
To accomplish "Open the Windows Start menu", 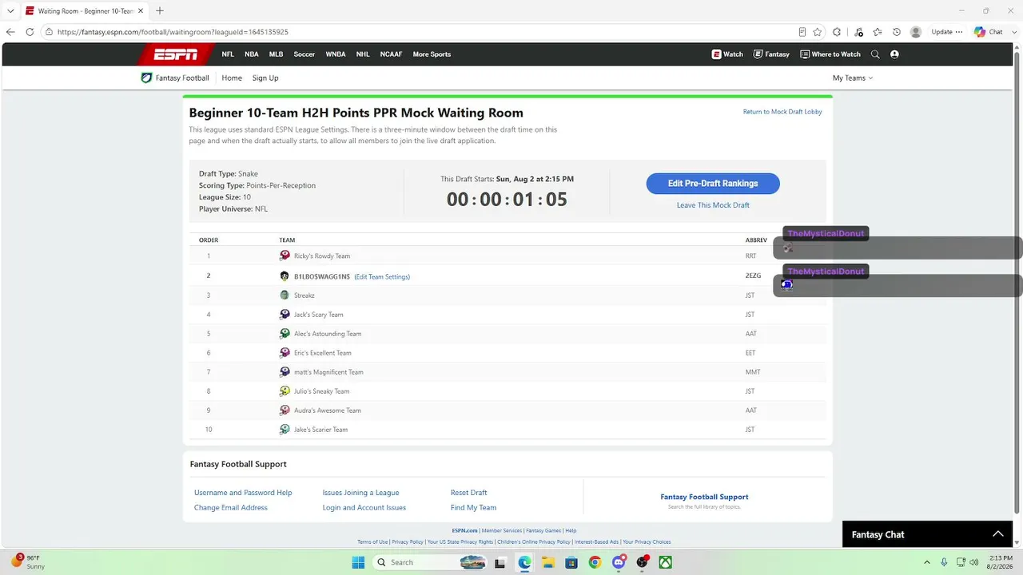I will click(x=358, y=562).
